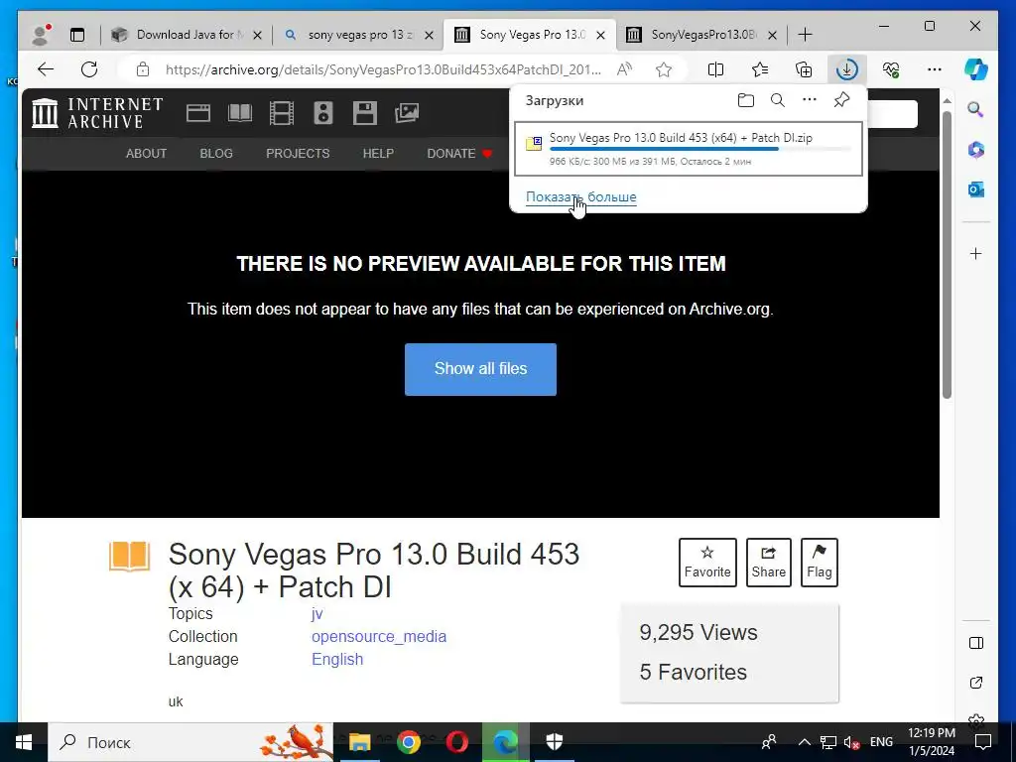The height and width of the screenshot is (762, 1016).
Task: Open Edge Settings and more menu
Action: pos(935,69)
